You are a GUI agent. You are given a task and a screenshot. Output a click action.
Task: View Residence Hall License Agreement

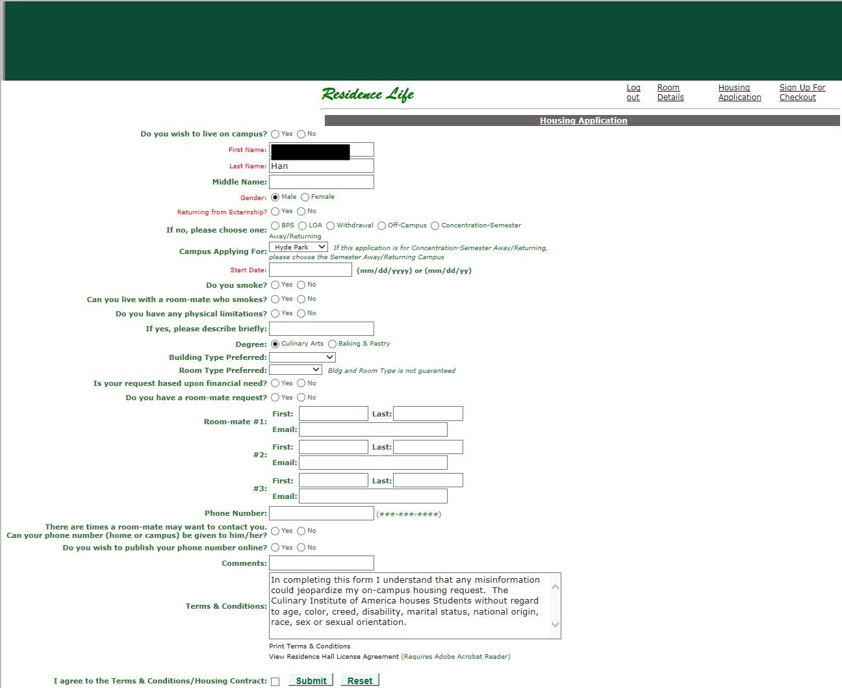pyautogui.click(x=334, y=656)
